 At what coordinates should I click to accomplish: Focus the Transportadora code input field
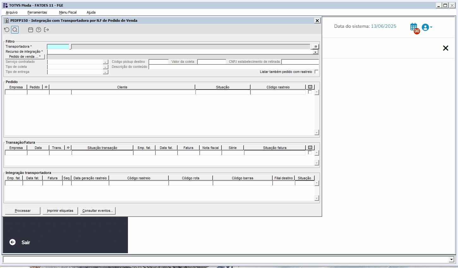click(x=58, y=46)
